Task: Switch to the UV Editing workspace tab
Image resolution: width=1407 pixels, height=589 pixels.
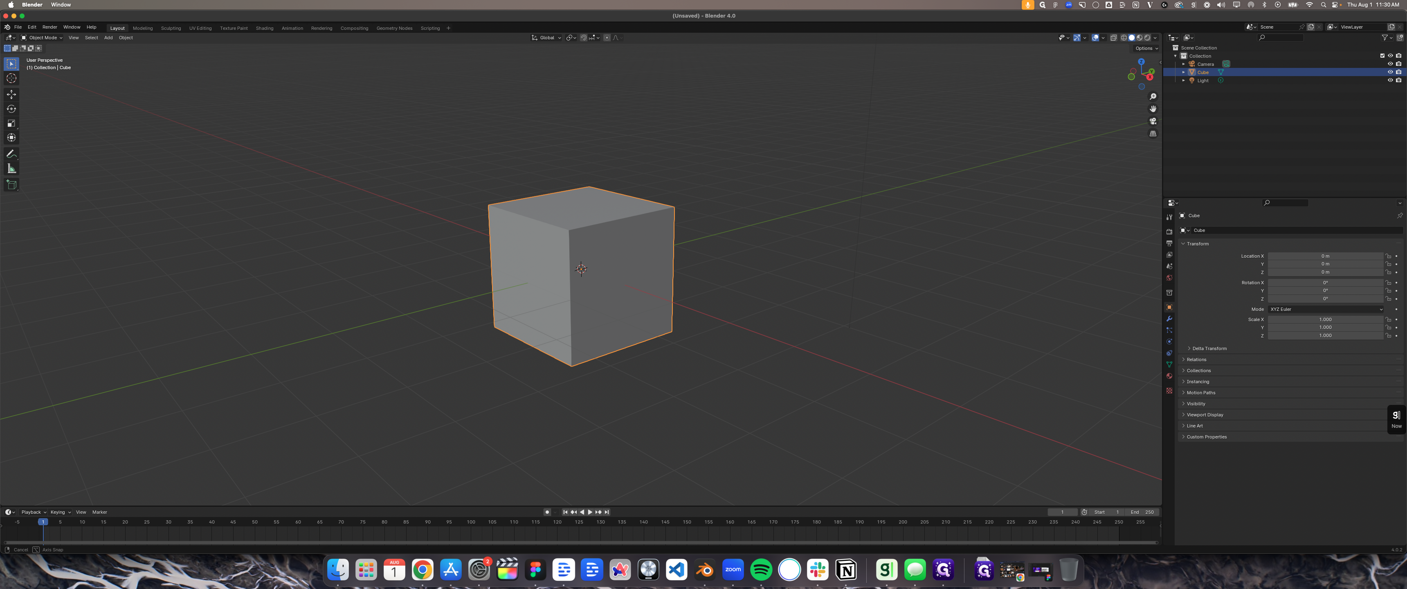Action: (x=200, y=28)
